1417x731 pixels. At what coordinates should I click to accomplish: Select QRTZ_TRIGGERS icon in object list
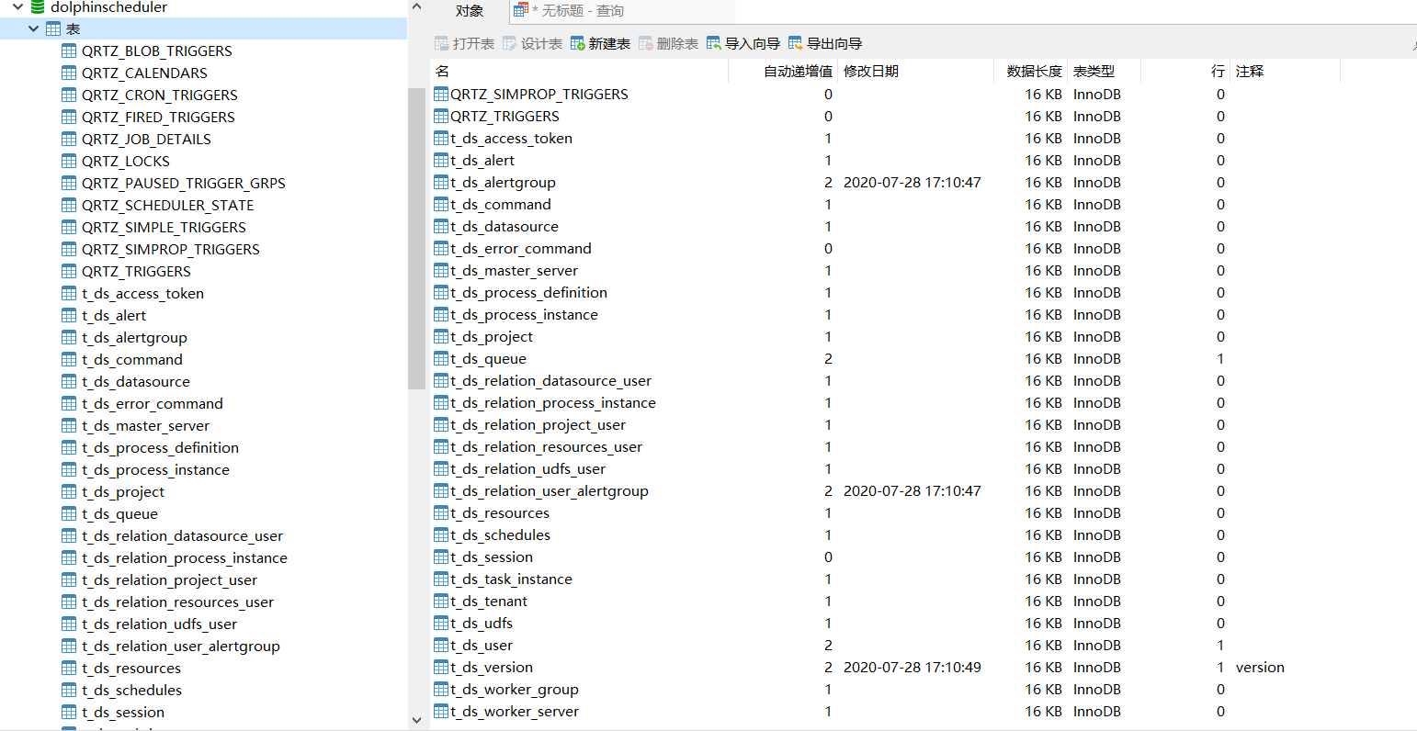[x=441, y=116]
